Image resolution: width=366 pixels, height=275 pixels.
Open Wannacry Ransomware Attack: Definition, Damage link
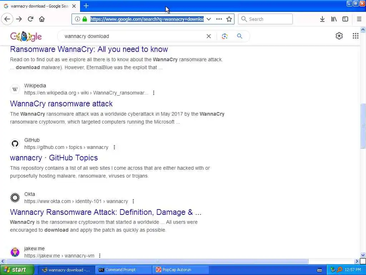point(106,212)
